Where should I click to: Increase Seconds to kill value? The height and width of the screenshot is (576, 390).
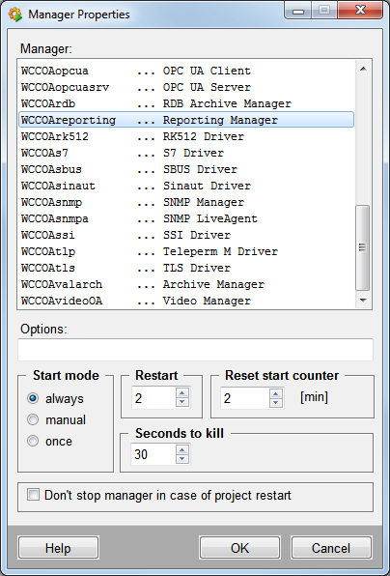pos(182,449)
